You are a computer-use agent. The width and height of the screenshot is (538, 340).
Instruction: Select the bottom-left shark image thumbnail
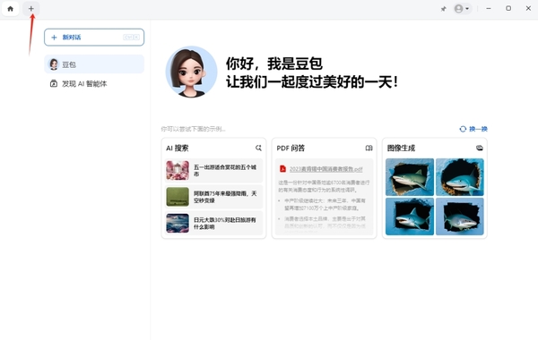coord(410,217)
